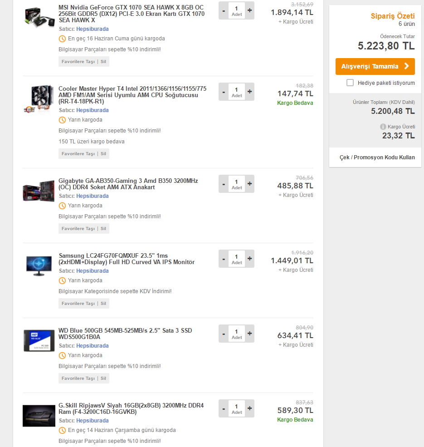
Task: Increase Gigabyte GA-AB350 motherboard quantity
Action: pyautogui.click(x=249, y=184)
